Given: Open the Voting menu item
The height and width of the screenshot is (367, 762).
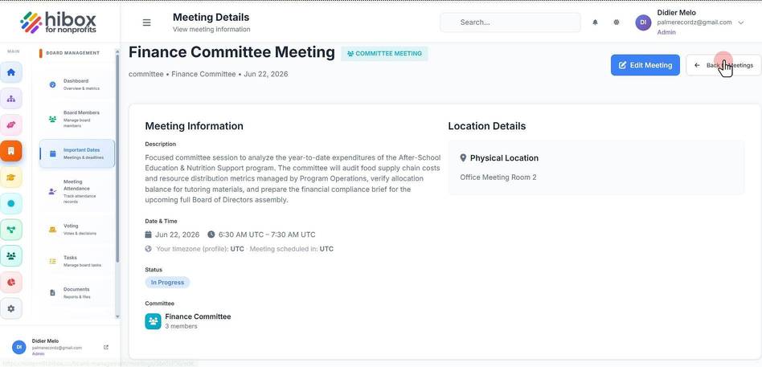Looking at the screenshot, I should [x=77, y=229].
